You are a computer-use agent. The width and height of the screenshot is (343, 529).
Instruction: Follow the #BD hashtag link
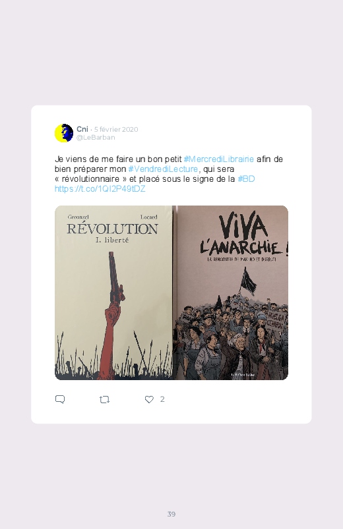246,179
